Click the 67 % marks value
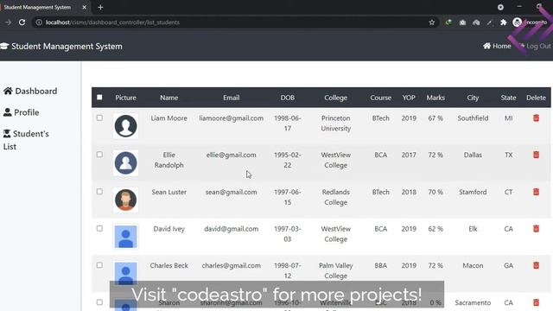This screenshot has width=553, height=311. 435,118
